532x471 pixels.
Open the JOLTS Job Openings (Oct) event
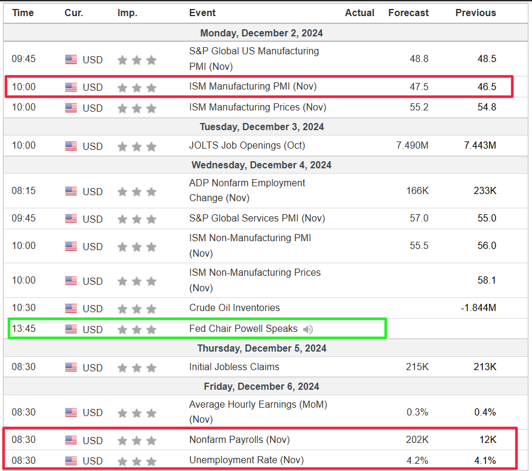click(x=247, y=145)
